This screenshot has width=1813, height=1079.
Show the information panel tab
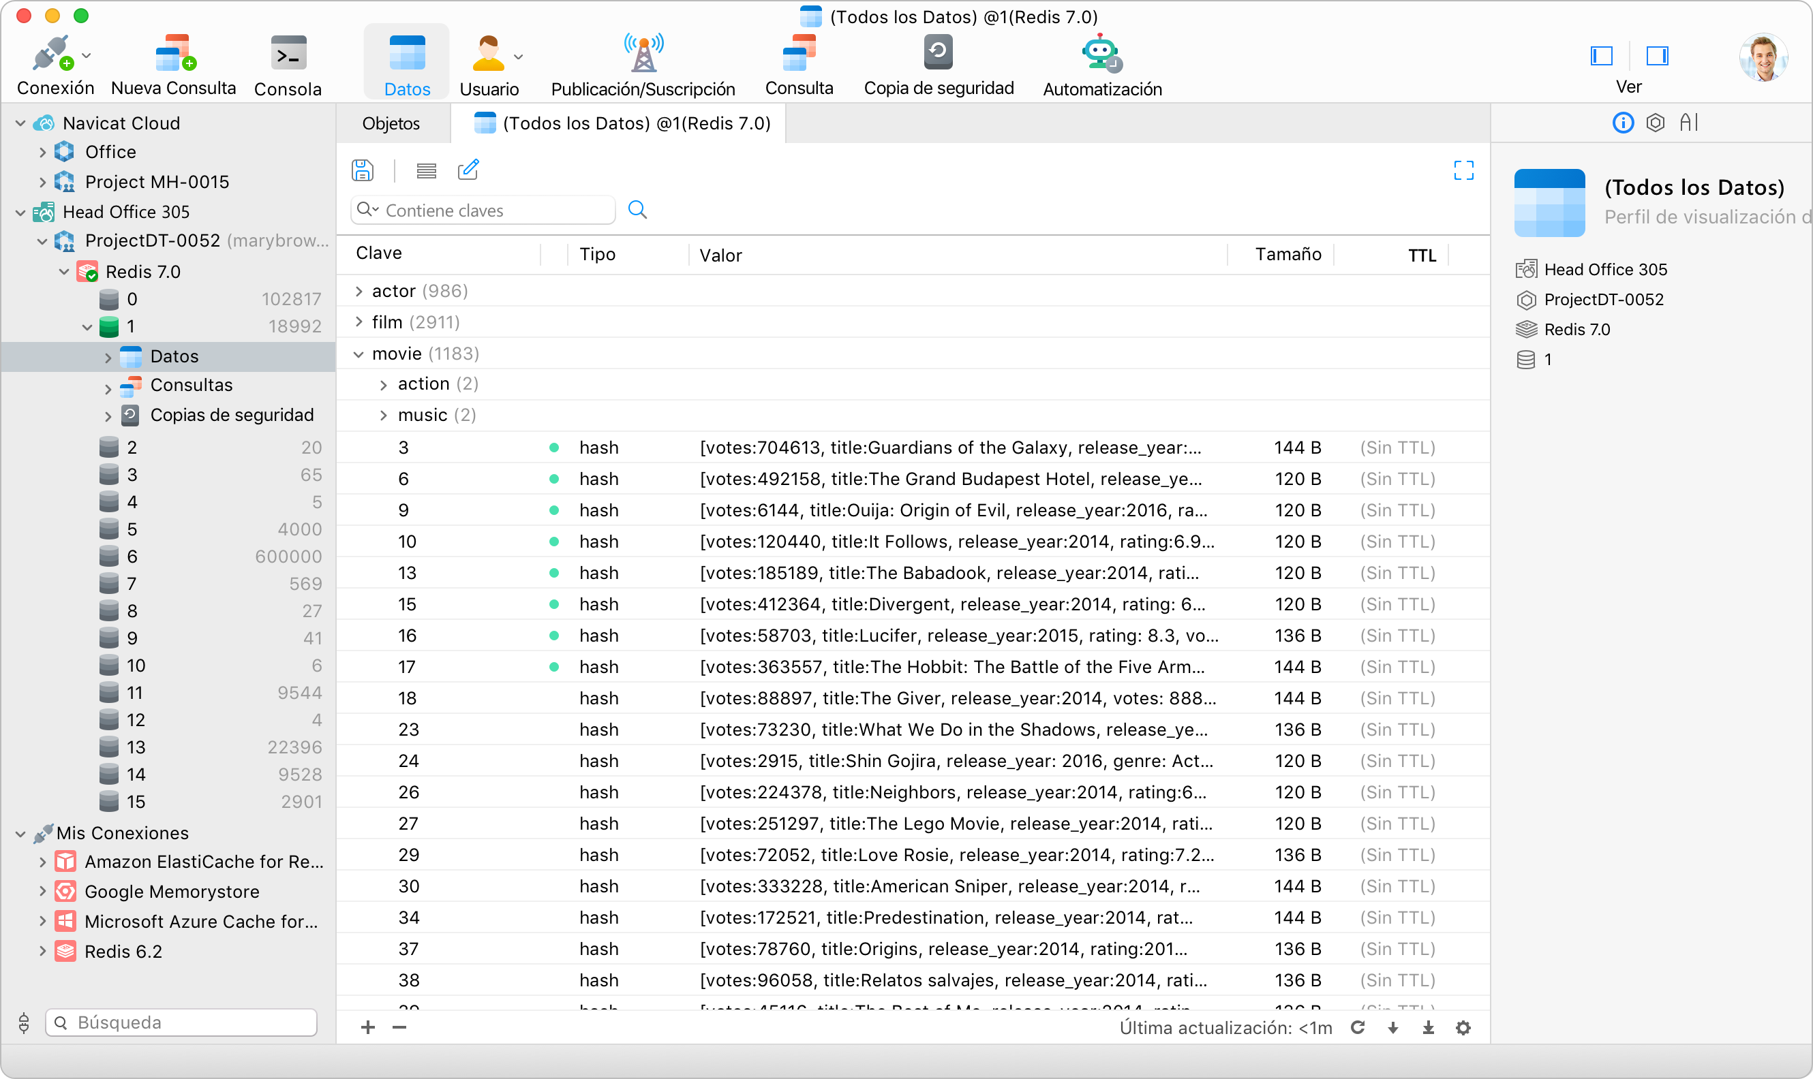point(1622,122)
